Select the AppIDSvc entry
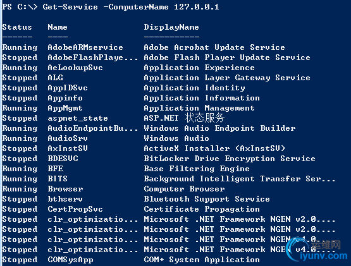Image resolution: width=351 pixels, height=266 pixels. click(68, 88)
